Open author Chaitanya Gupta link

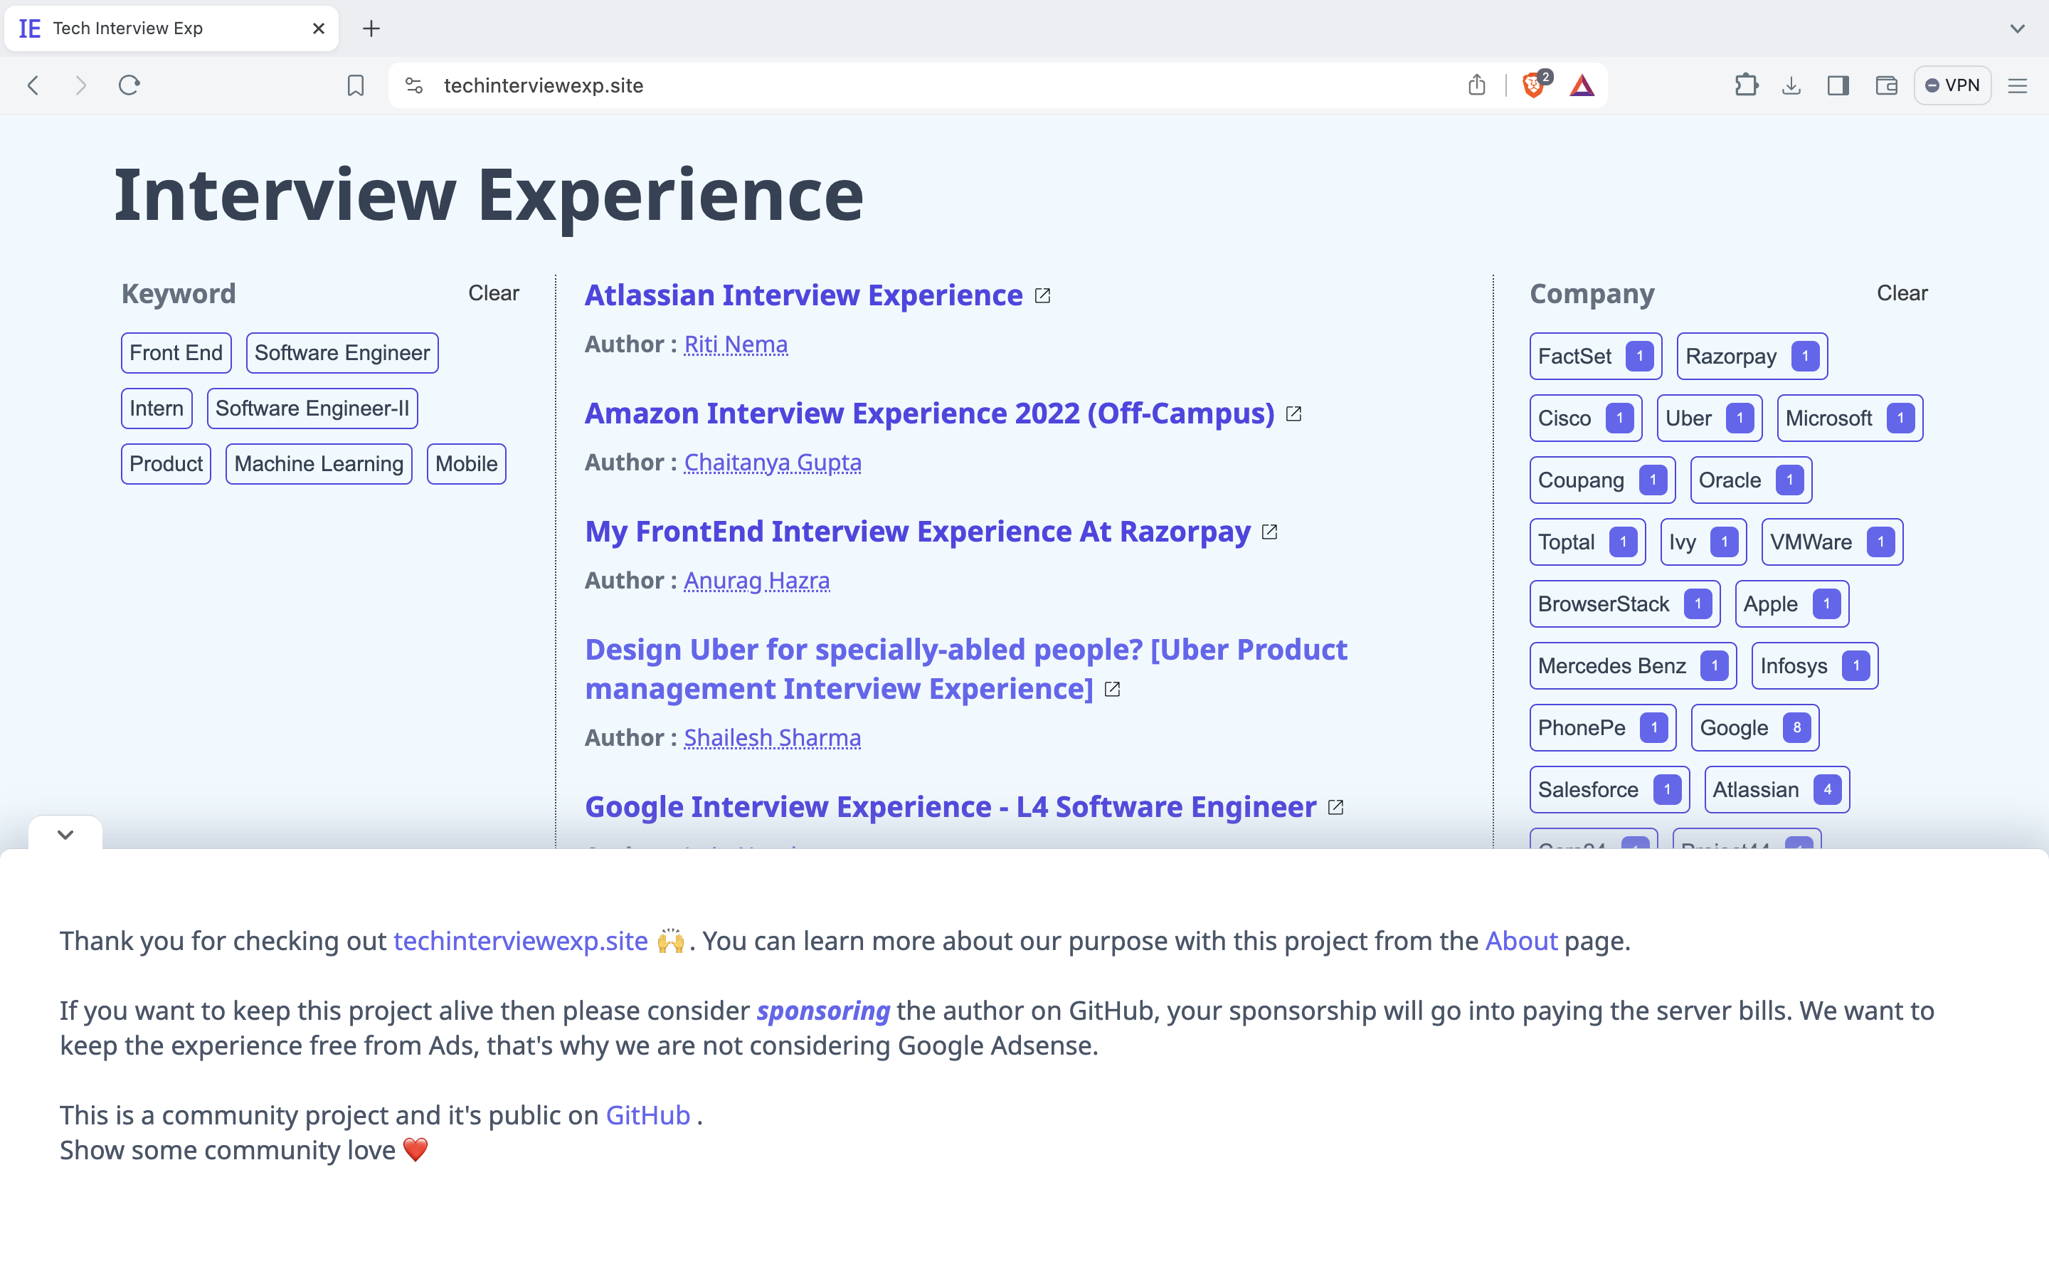coord(772,463)
